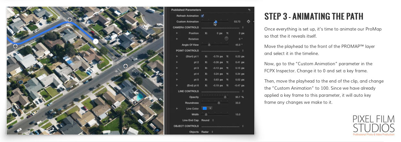This screenshot has width=401, height=142.
Task: Expand the pt 5 disclosure triangle
Action: click(x=177, y=80)
